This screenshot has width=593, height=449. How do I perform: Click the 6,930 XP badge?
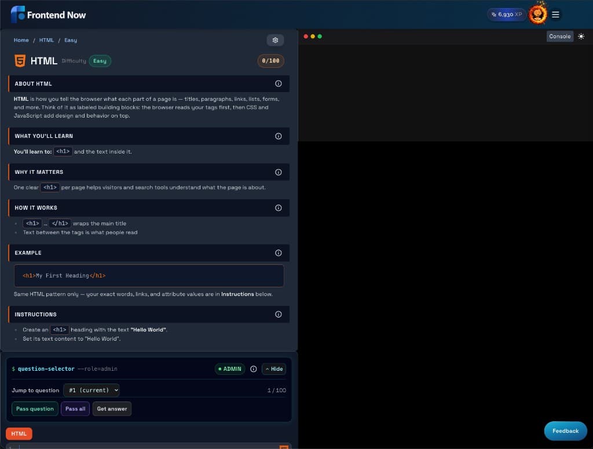click(x=506, y=14)
